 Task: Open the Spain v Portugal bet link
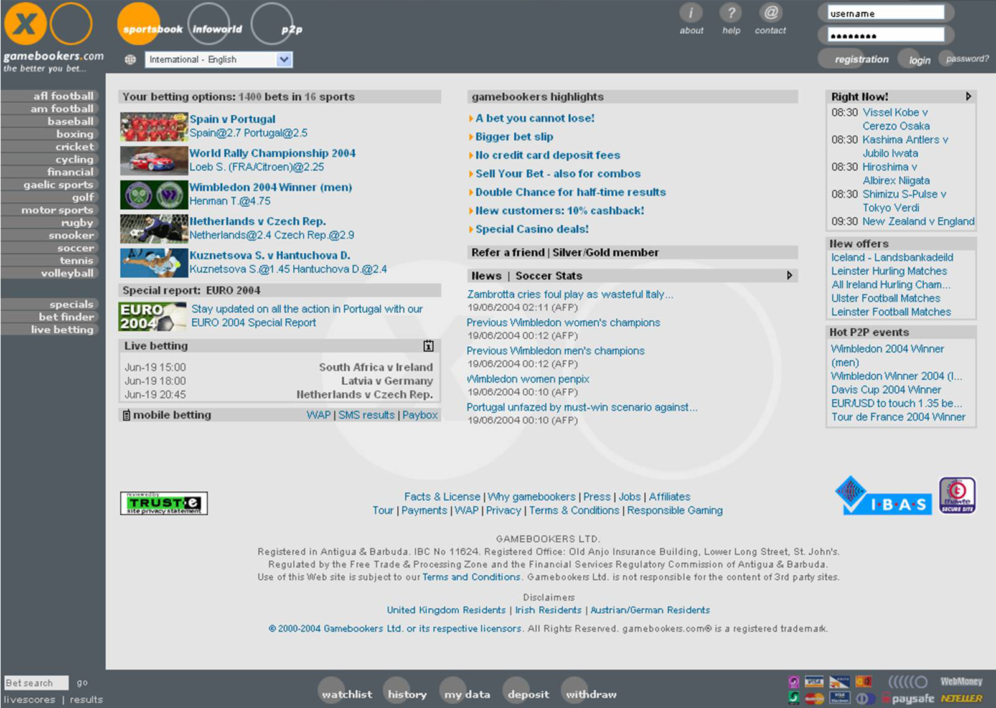[232, 119]
